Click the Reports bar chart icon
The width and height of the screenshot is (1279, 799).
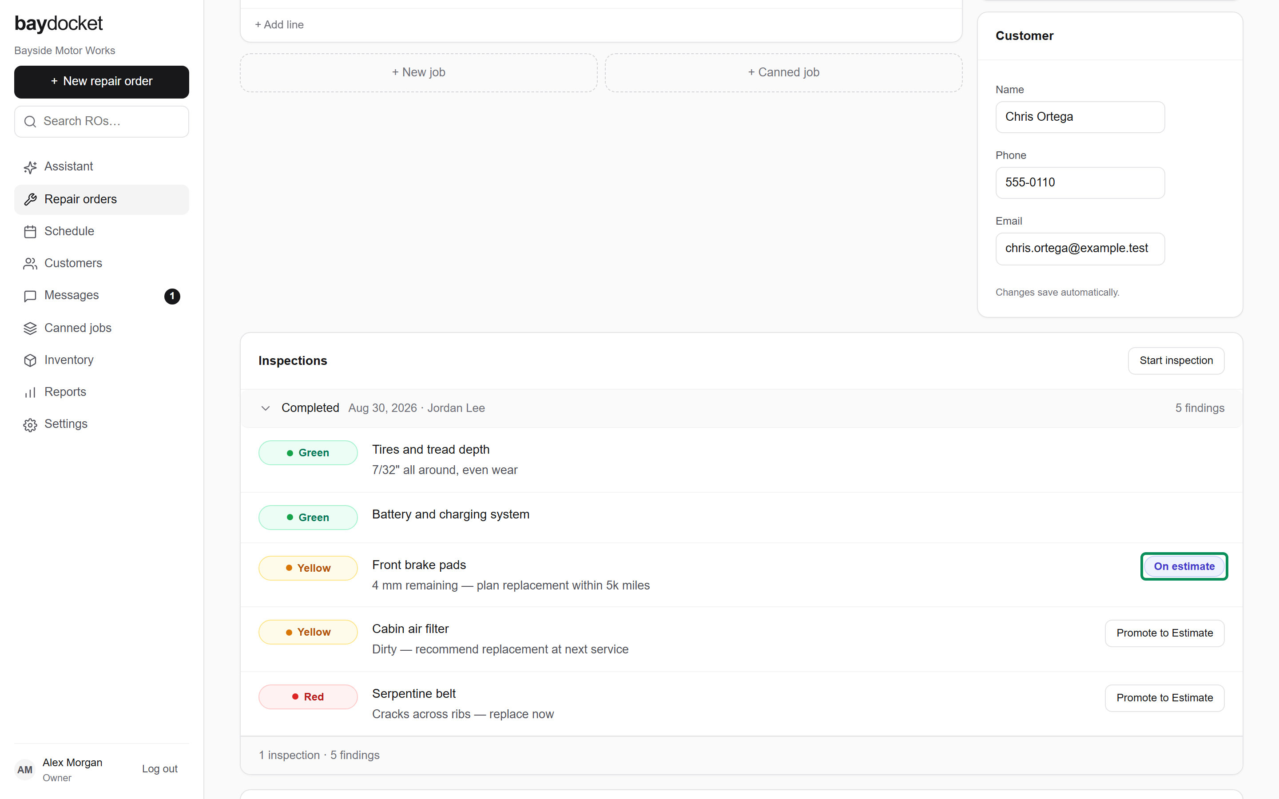(30, 392)
